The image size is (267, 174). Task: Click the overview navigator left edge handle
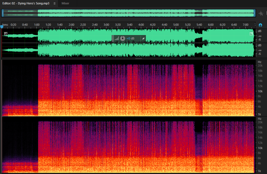2,13
